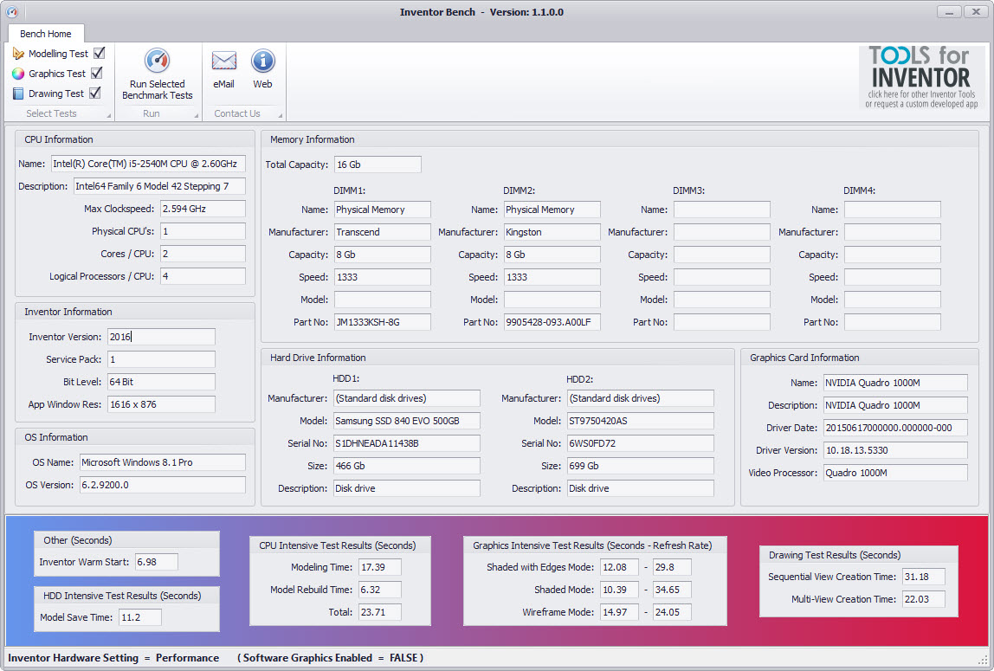Viewport: 994px width, 671px height.
Task: Click the OS Version field
Action: coord(162,485)
